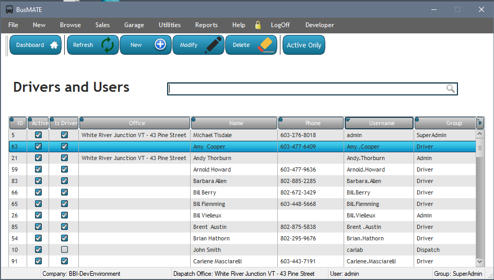Expand hidden columns arrow right of Group header

pos(480,123)
